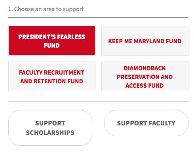Pick Faculty Recruitment and Retention Fund
Image resolution: width=194 pixels, height=152 pixels.
(x=52, y=76)
